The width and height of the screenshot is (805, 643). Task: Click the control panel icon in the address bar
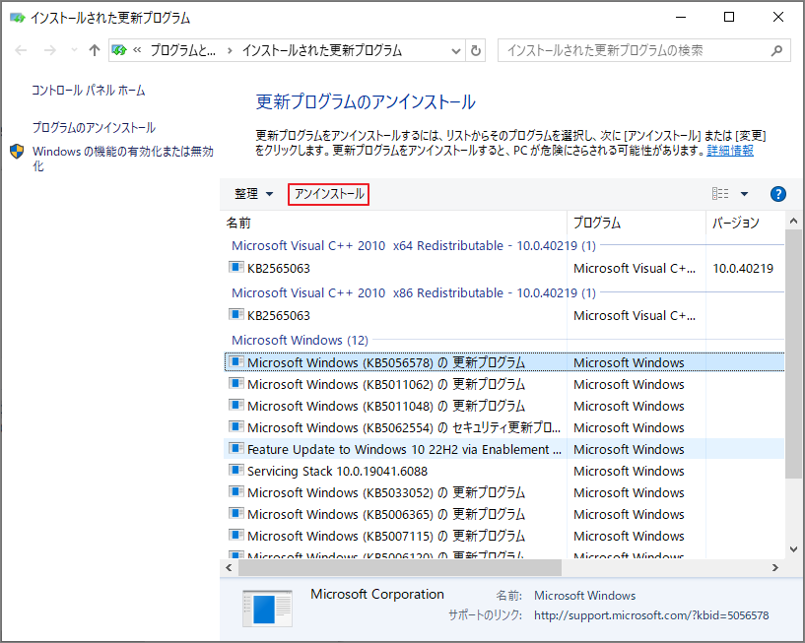click(x=118, y=50)
